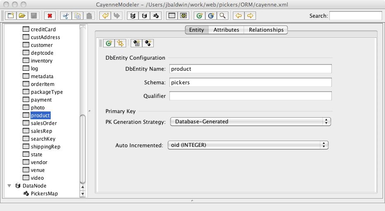Switch to the Relationships tab
Viewport: 385px width, 211px height.
[x=266, y=30]
